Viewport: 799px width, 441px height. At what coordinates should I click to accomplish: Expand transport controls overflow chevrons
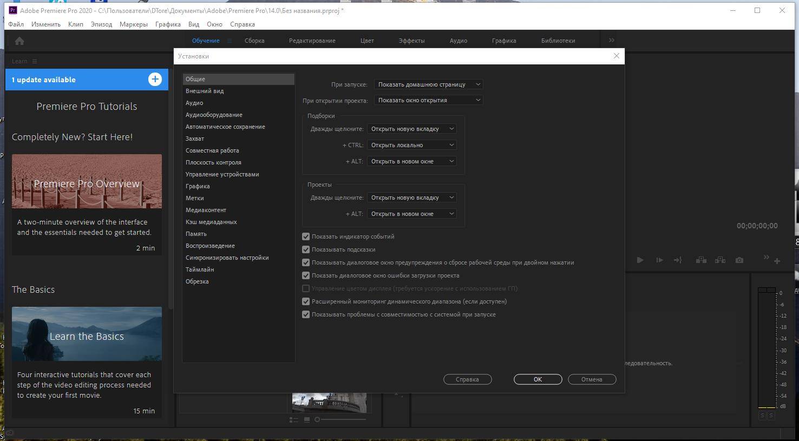click(766, 257)
